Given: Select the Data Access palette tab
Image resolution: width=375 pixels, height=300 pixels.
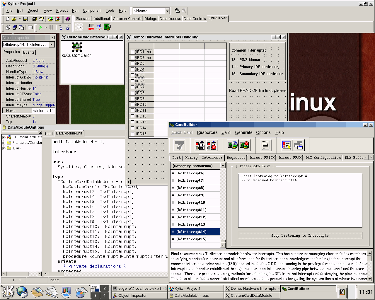Looking at the screenshot, I should pyautogui.click(x=170, y=19).
